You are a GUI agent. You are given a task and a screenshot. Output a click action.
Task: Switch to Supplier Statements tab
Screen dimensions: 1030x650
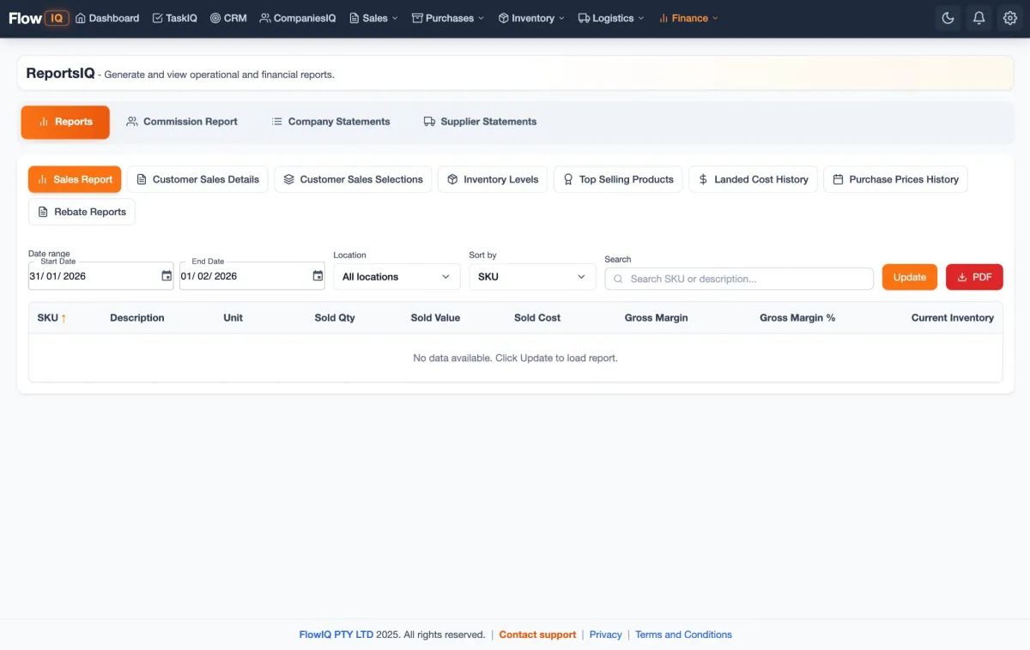[x=480, y=122]
